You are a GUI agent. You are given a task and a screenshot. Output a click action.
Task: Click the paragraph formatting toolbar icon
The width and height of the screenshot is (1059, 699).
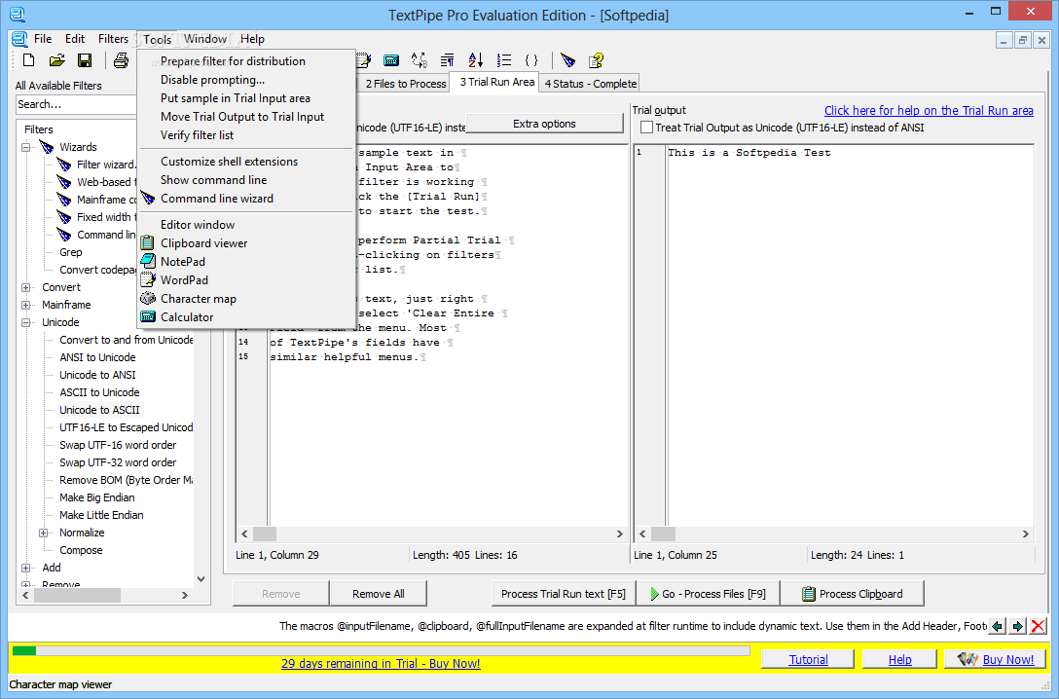coord(447,60)
